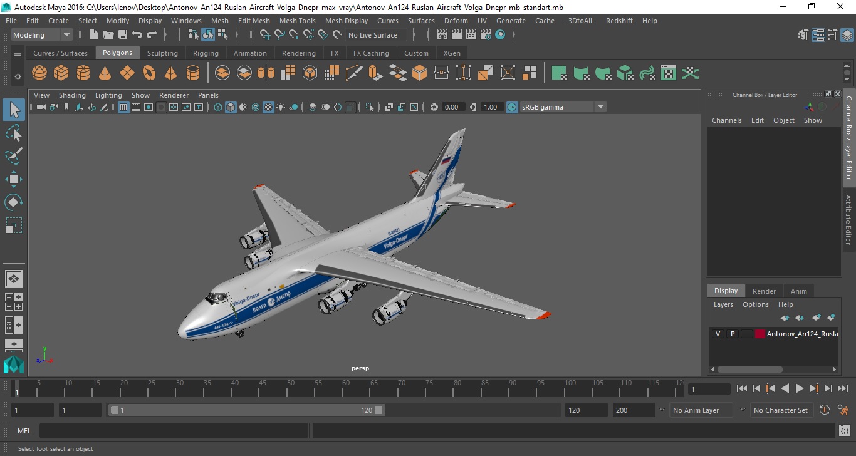Image resolution: width=856 pixels, height=456 pixels.
Task: Open the UV Editor checkered window icon
Action: 669,73
